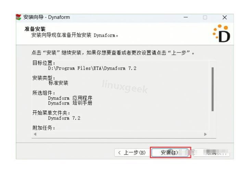This screenshot has width=250, height=173.
Task: Click the Dynaform 应用程序 component line
Action: (70, 98)
